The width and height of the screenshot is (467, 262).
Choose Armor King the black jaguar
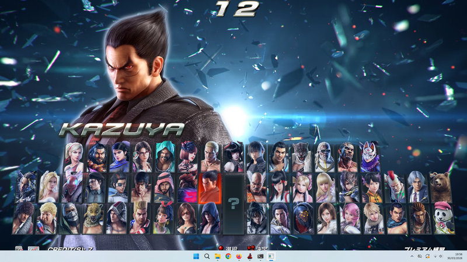(x=302, y=157)
